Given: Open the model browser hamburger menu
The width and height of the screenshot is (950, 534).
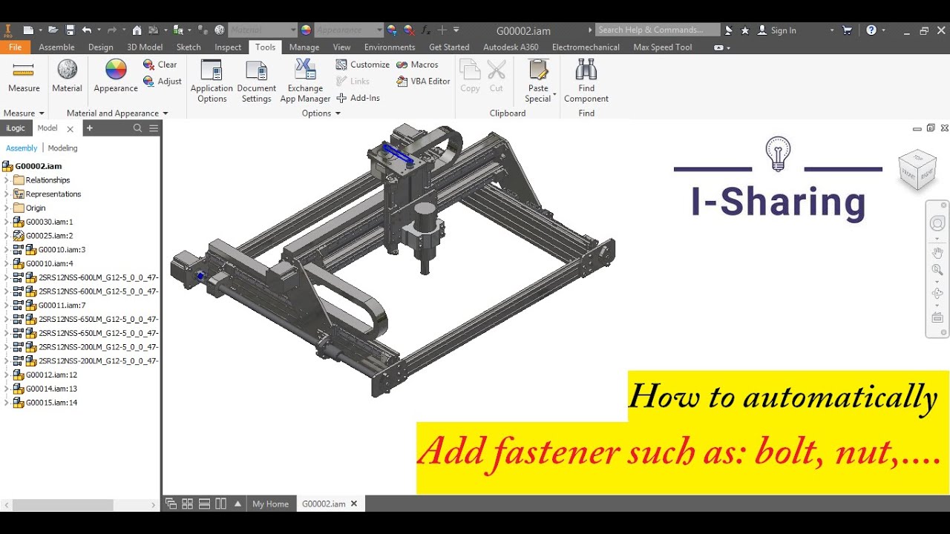Looking at the screenshot, I should (154, 128).
